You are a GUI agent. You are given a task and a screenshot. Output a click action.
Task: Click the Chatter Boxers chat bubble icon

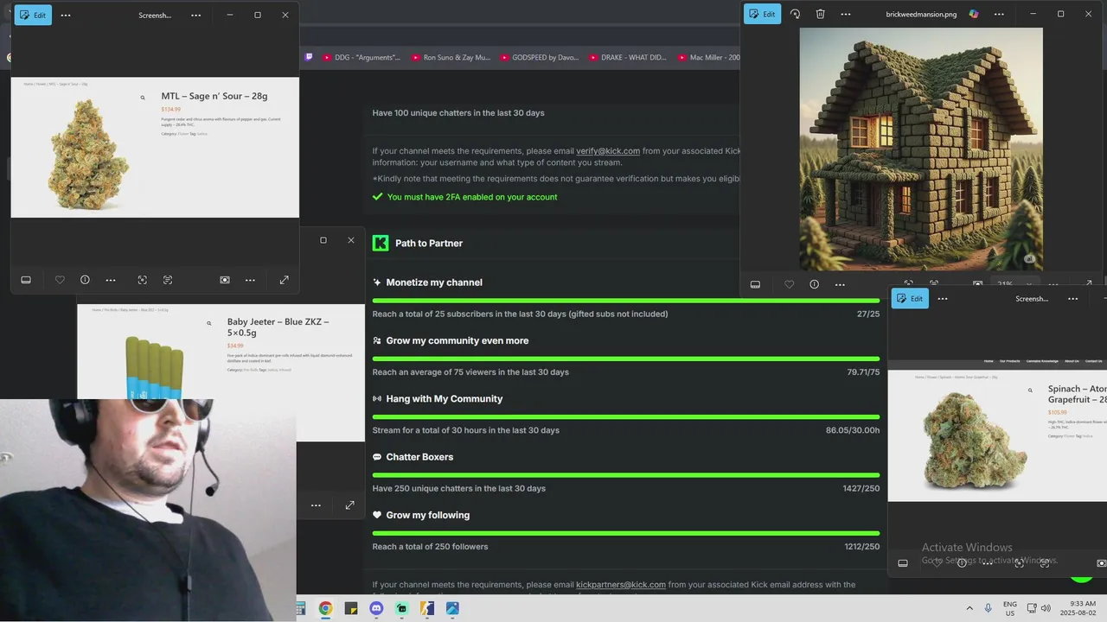coord(377,457)
